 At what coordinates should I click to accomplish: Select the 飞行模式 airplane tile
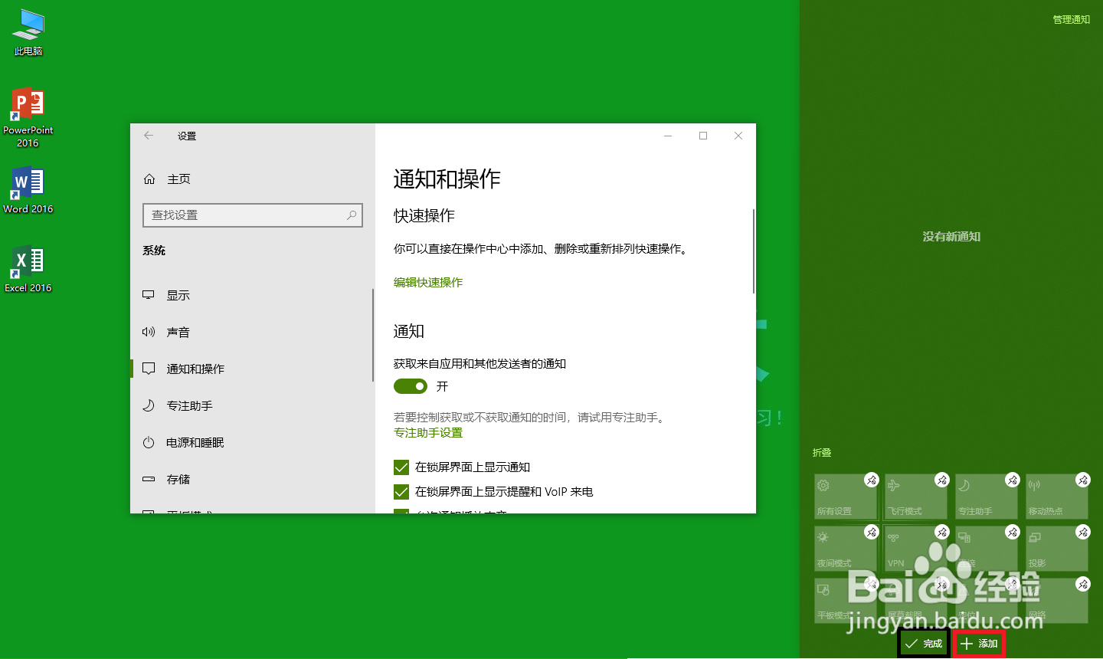(x=916, y=497)
